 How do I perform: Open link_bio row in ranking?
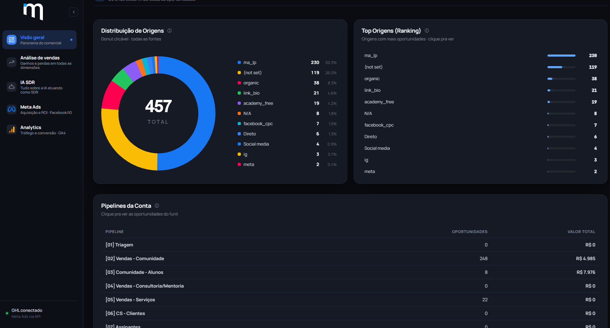point(480,90)
